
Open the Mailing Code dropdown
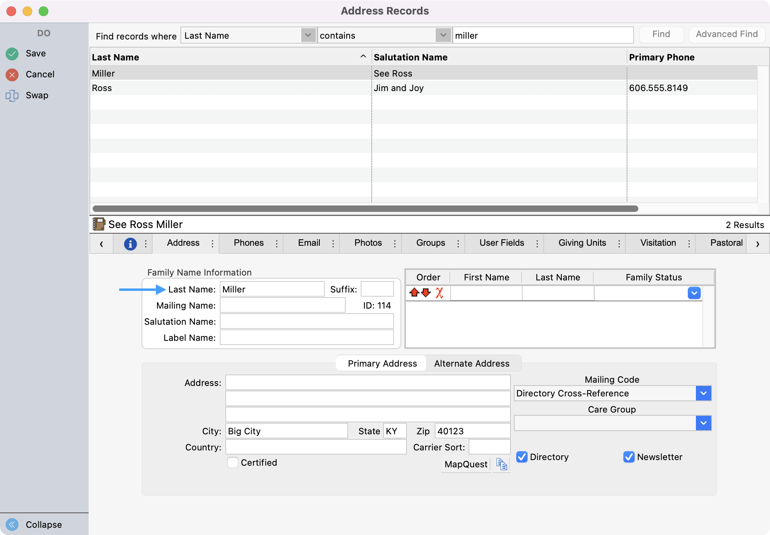click(704, 393)
